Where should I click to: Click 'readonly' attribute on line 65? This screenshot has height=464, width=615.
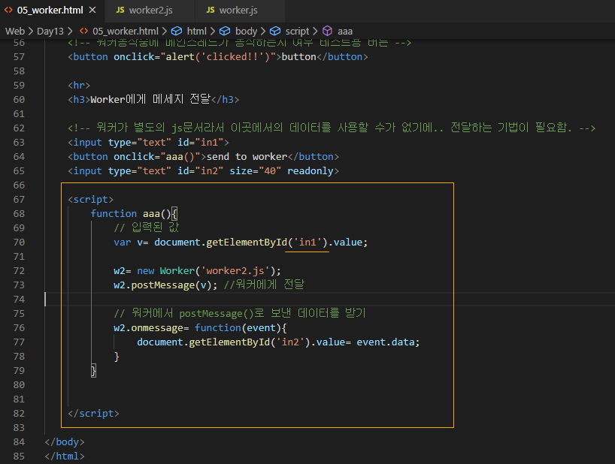310,171
